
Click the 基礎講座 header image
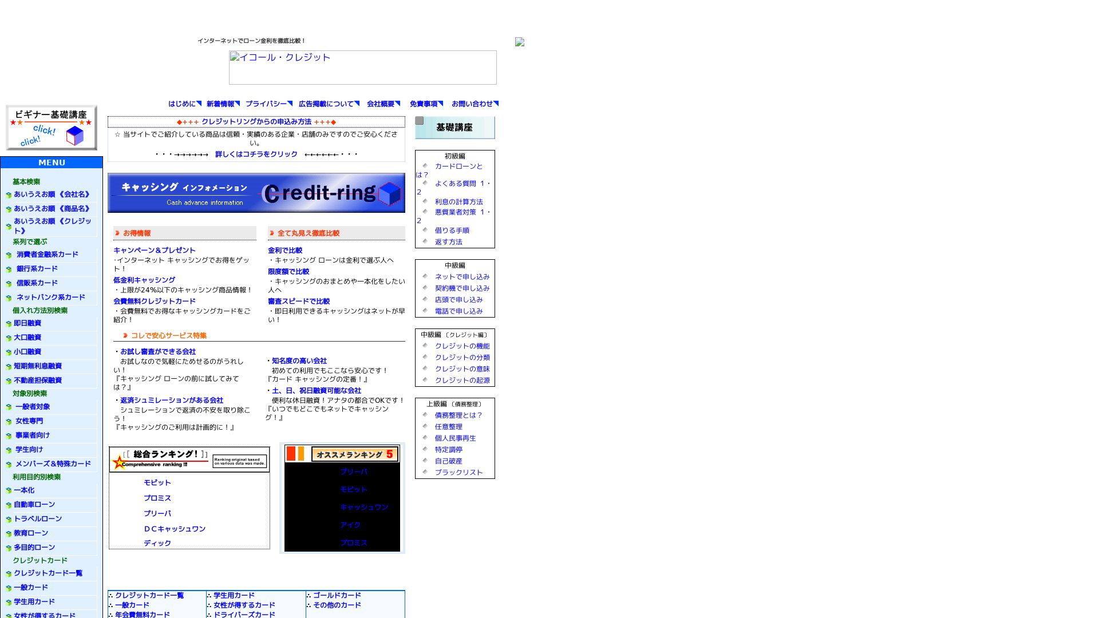[x=455, y=128]
